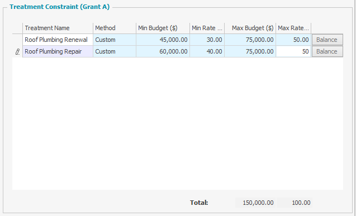Click active Max Rate field showing 50

coord(293,51)
